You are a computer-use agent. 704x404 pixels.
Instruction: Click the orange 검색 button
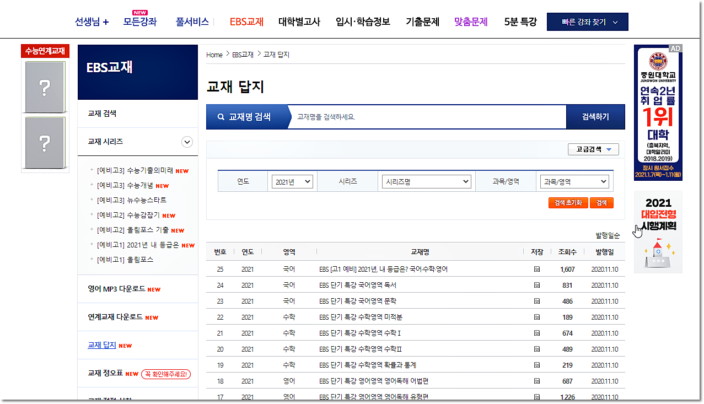coord(601,202)
